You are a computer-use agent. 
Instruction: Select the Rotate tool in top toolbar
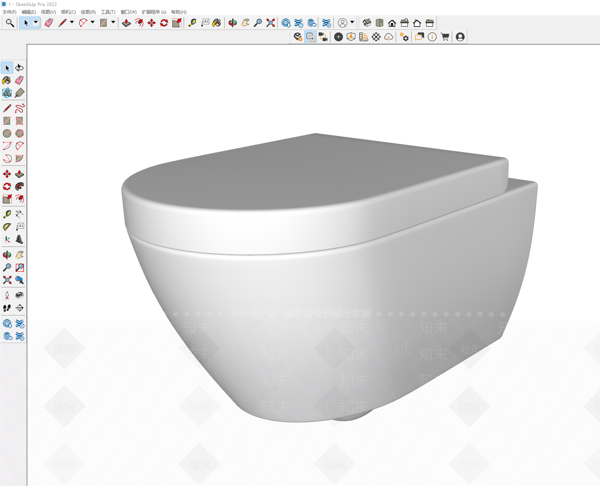click(x=164, y=23)
